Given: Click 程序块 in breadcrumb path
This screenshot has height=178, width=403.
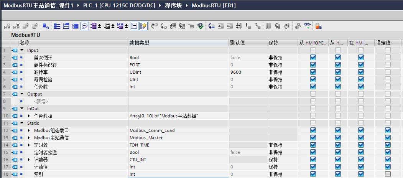Looking at the screenshot, I should 173,6.
